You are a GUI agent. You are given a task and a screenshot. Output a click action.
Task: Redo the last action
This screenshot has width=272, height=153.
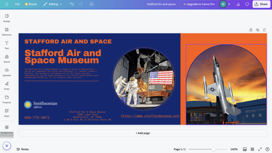coord(81,4)
